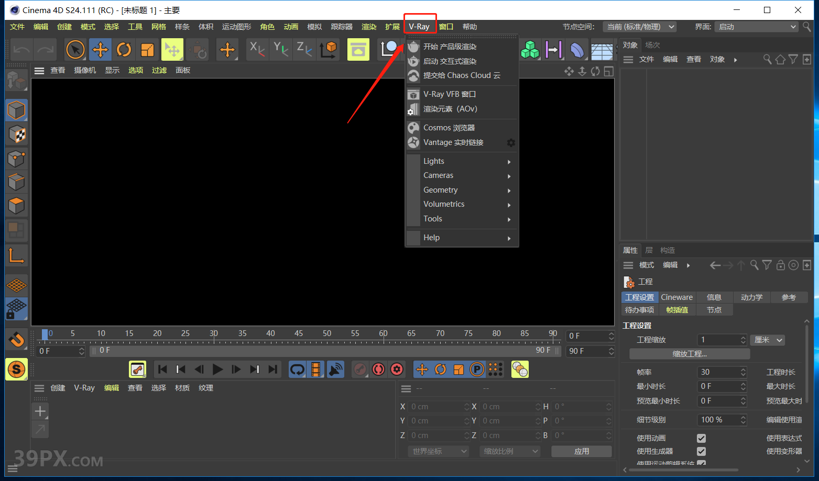This screenshot has height=481, width=819.
Task: Expand the Help submenu in V-Ray menu
Action: click(462, 238)
